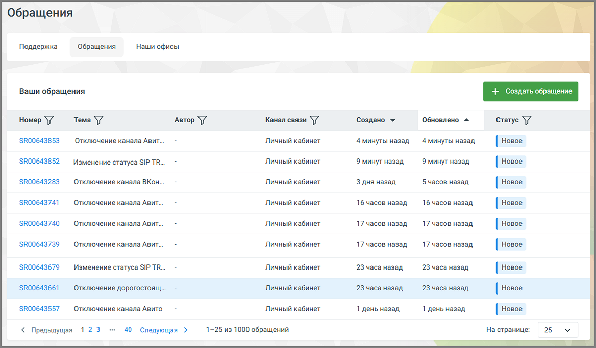Click the Создано column header label
The width and height of the screenshot is (596, 348).
point(370,120)
